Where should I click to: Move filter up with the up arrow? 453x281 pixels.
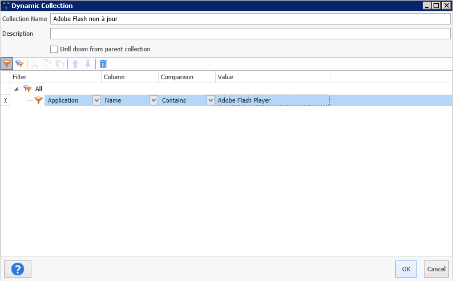coord(75,64)
